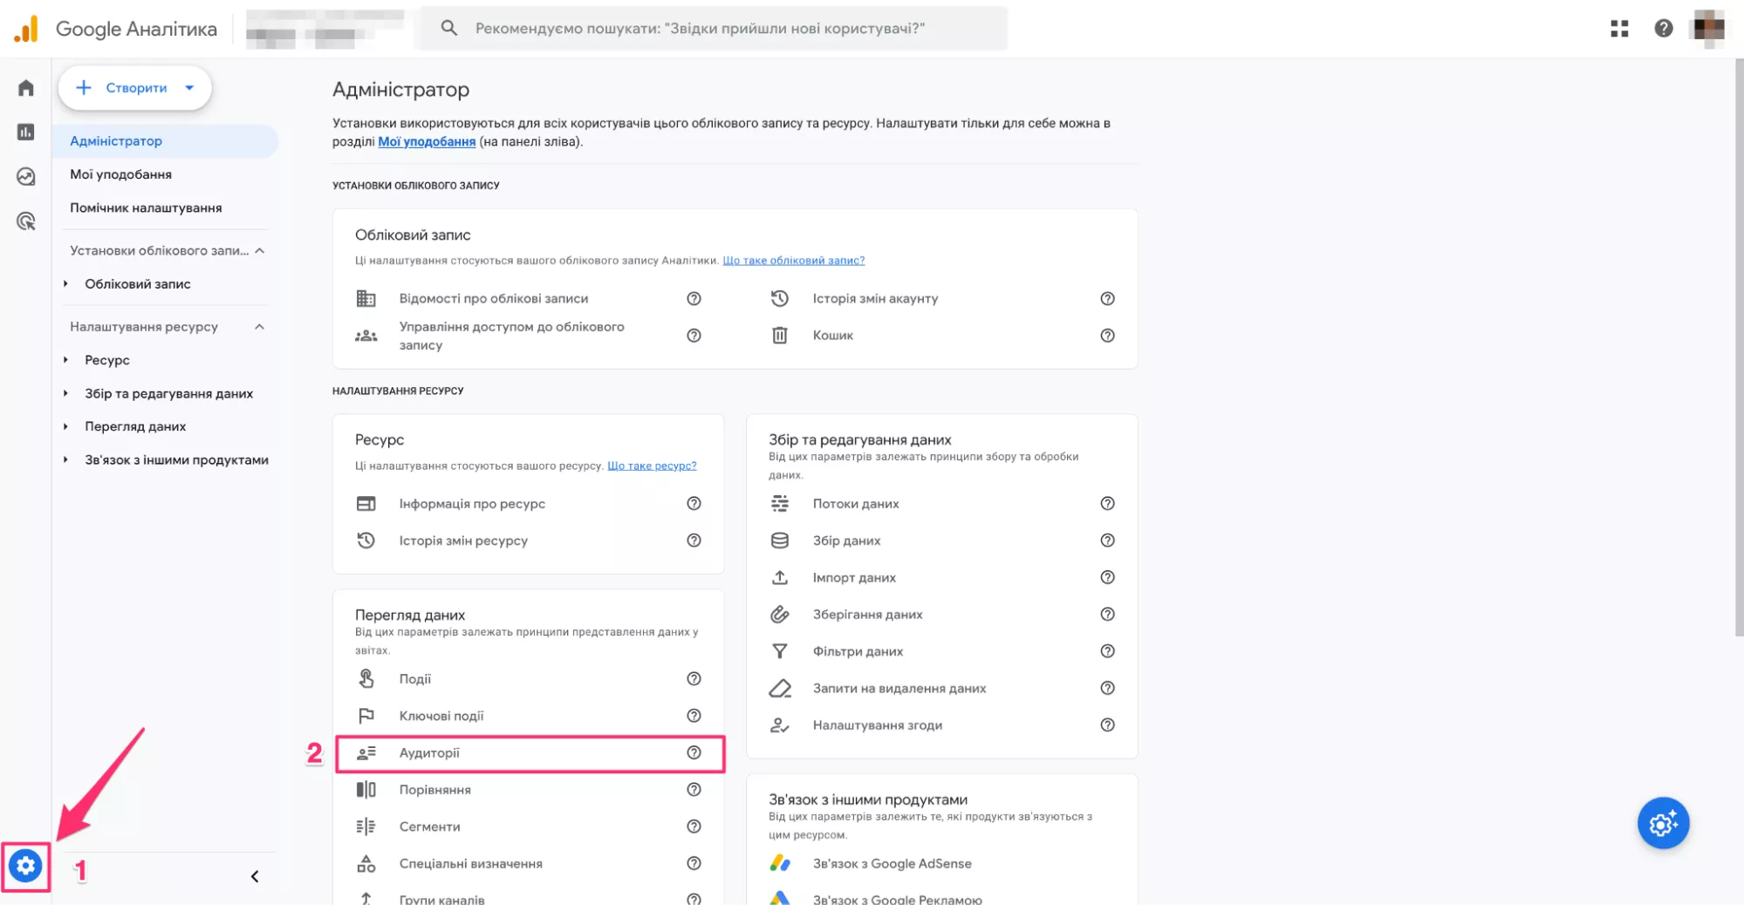Screen dimensions: 1744x905
Task: Open the Explore icon in sidebar
Action: point(25,177)
